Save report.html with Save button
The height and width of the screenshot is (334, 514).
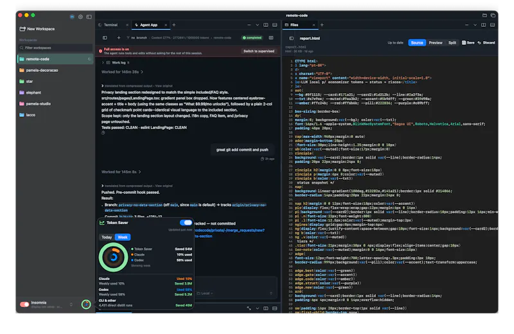coord(468,42)
